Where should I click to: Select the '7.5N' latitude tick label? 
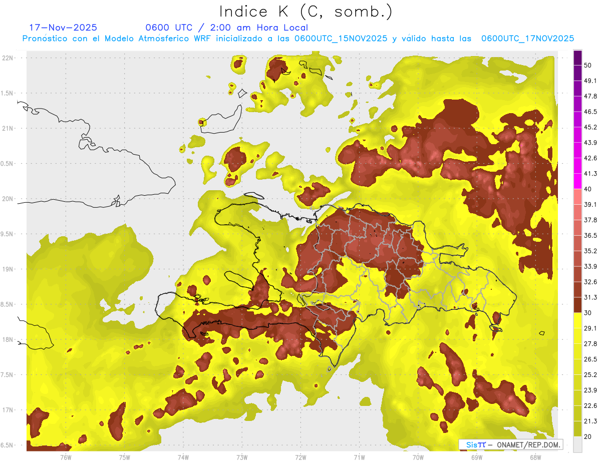coord(8,375)
